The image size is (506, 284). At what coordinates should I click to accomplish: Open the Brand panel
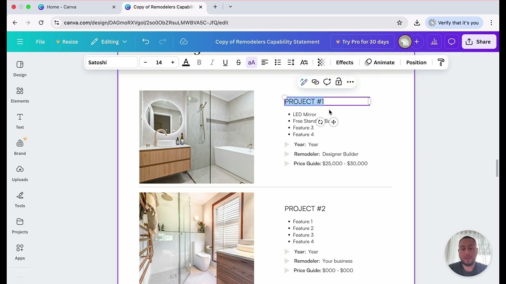pos(20,147)
